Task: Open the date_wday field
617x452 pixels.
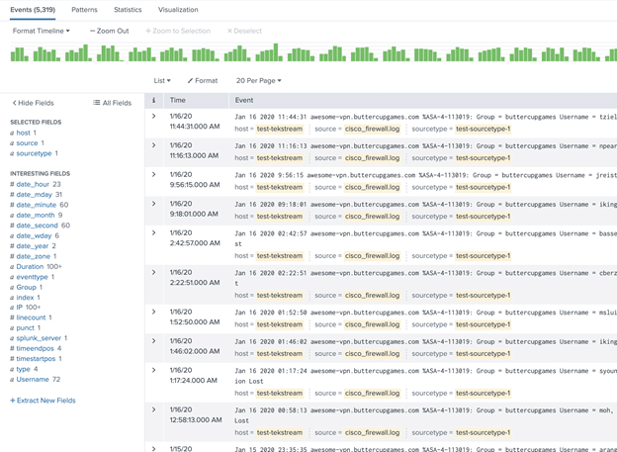Action: 34,235
